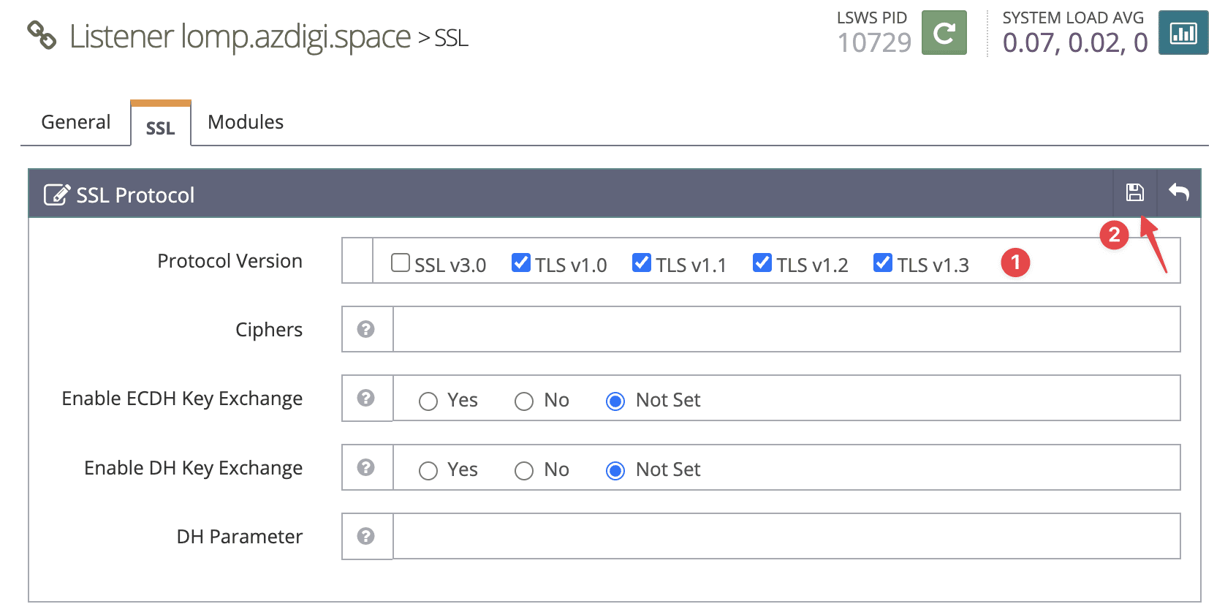The width and height of the screenshot is (1225, 604).
Task: Click the Listener lomp.azdigi.space breadcrumb link
Action: coord(240,37)
